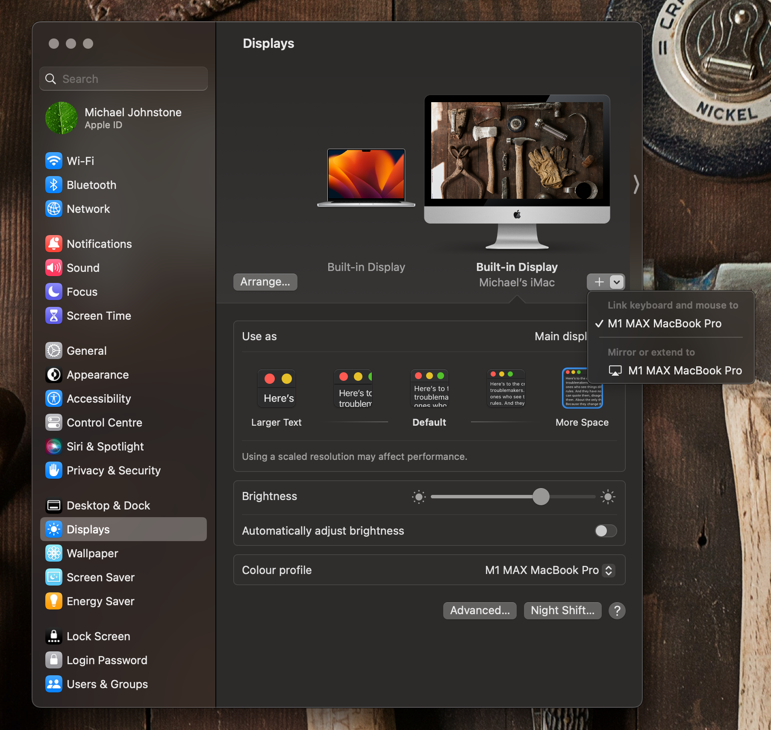This screenshot has height=730, width=771.
Task: Toggle Automatically adjust brightness switch
Action: 606,531
